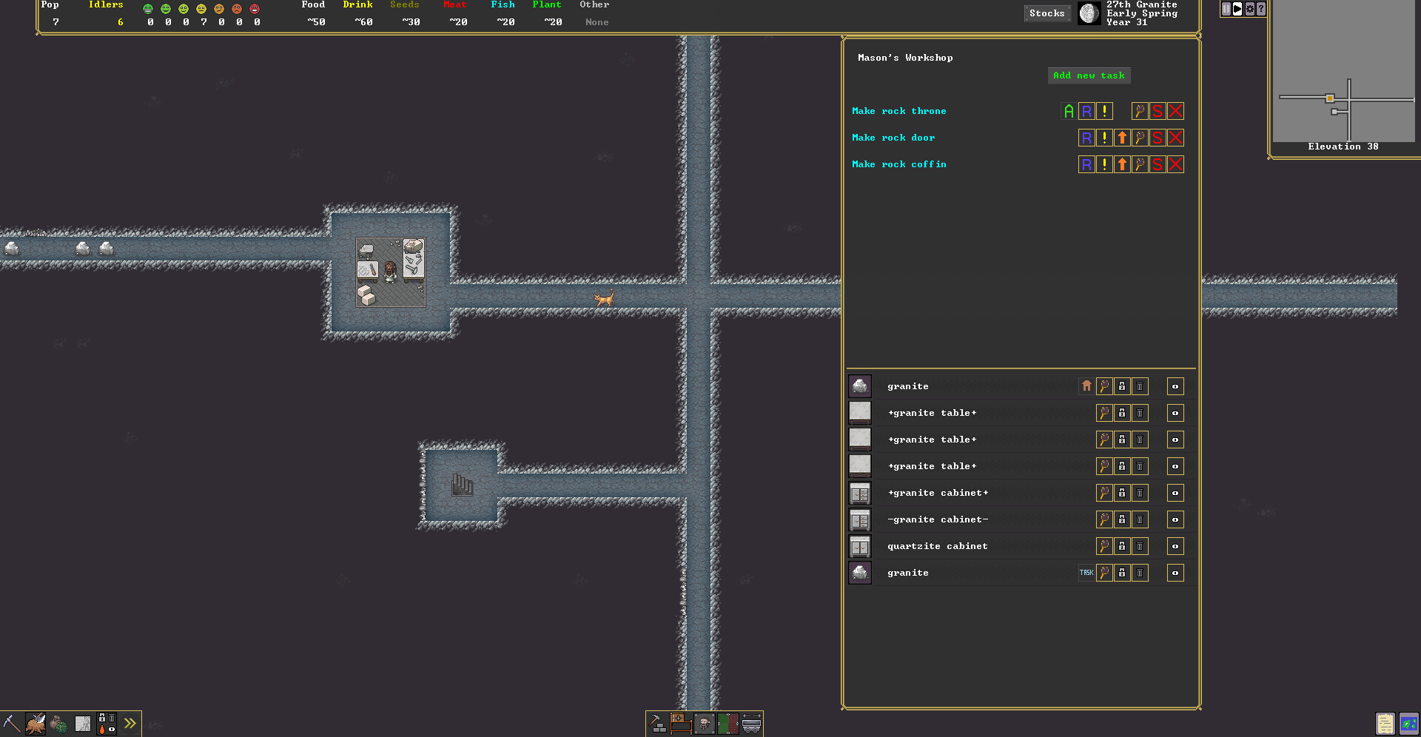Open details for Make rock throne task
The width and height of the screenshot is (1421, 737).
coord(1140,111)
